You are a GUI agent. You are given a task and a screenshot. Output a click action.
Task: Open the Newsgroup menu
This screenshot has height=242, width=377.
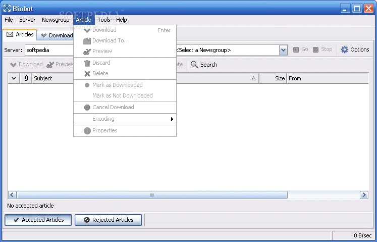[x=56, y=20]
